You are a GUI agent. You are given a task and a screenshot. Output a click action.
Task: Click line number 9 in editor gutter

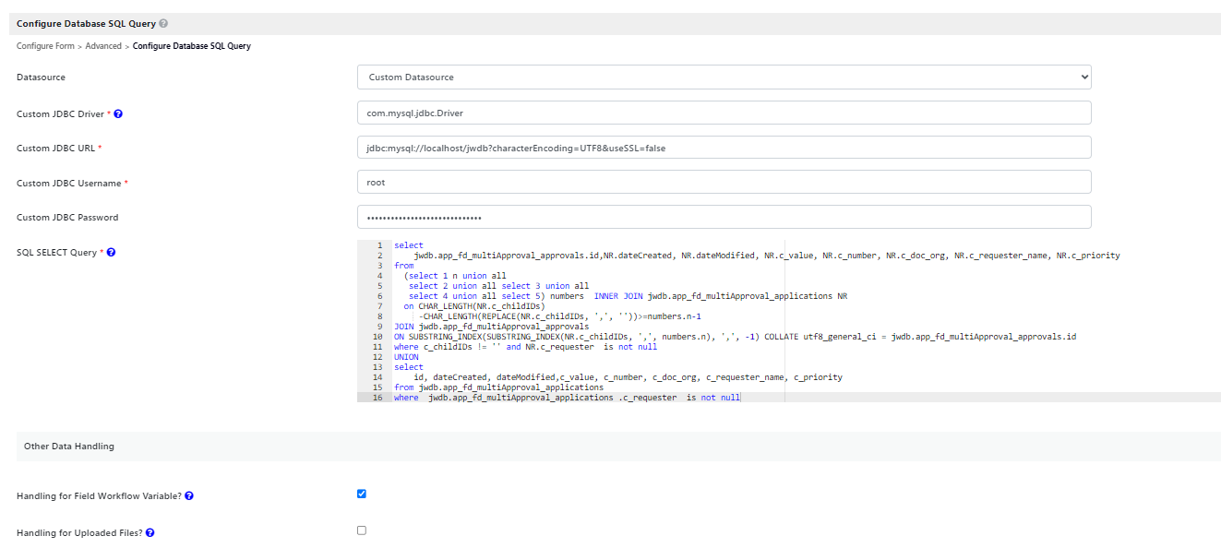point(379,327)
